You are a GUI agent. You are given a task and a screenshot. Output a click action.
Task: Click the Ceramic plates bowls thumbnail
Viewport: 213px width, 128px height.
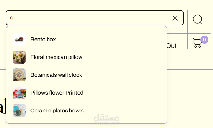tap(19, 111)
